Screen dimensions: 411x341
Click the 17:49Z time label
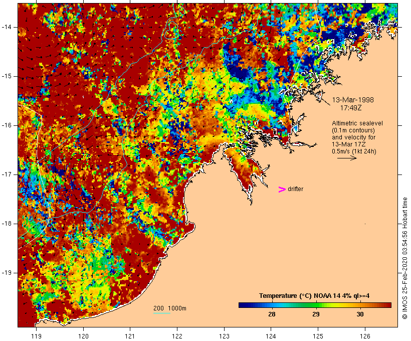point(351,108)
